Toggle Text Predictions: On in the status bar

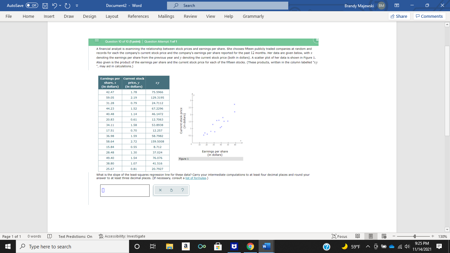[75, 236]
